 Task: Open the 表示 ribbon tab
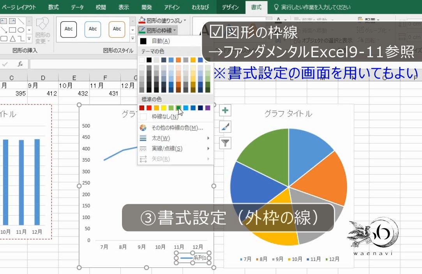point(124,7)
